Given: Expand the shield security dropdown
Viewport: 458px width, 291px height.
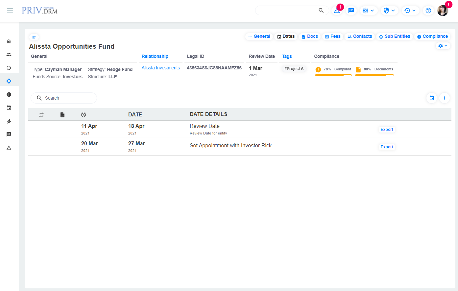Looking at the screenshot, I should point(389,11).
